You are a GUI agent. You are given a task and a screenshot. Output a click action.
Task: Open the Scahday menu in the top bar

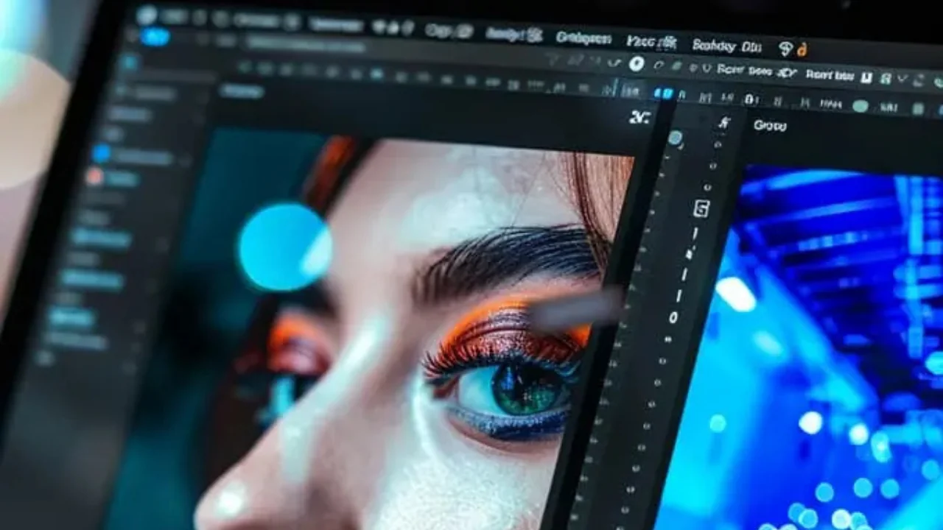[x=713, y=46]
